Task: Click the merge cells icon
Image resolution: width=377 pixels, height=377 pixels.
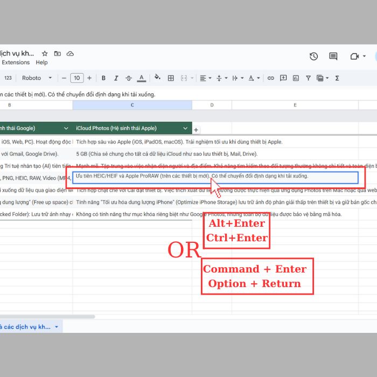Action: coord(184,78)
